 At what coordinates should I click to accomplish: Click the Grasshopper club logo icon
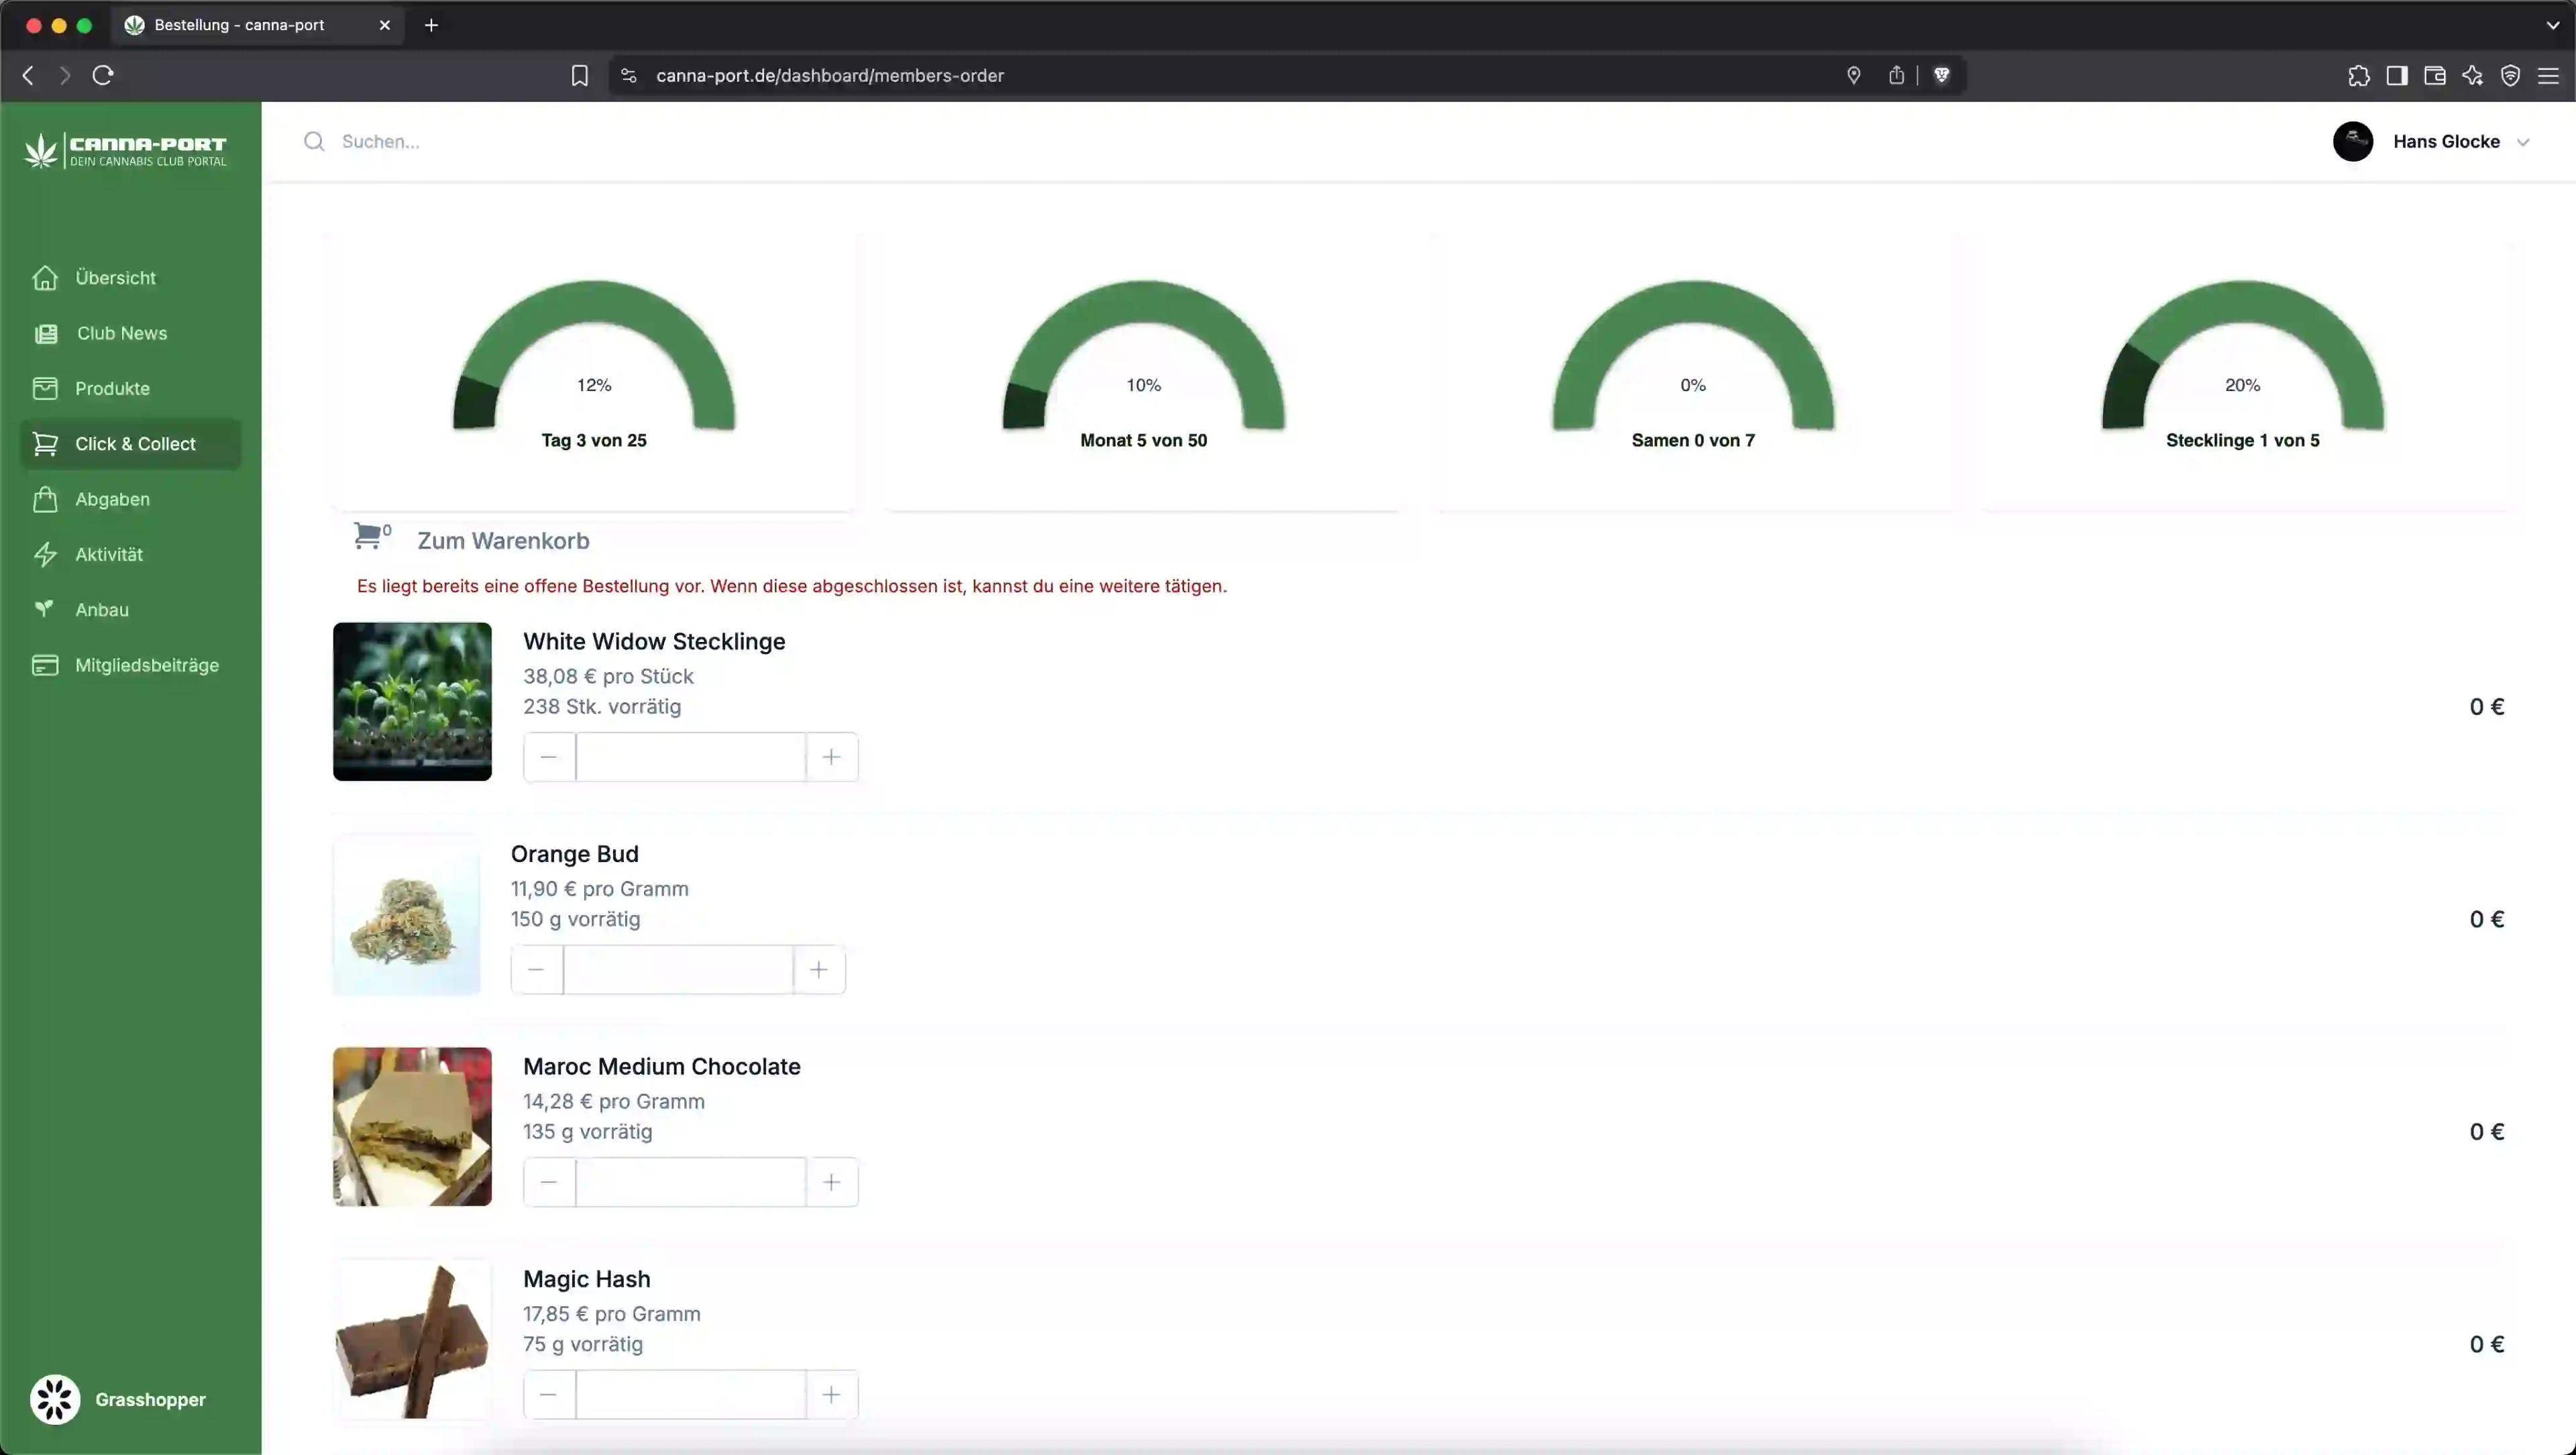tap(55, 1400)
